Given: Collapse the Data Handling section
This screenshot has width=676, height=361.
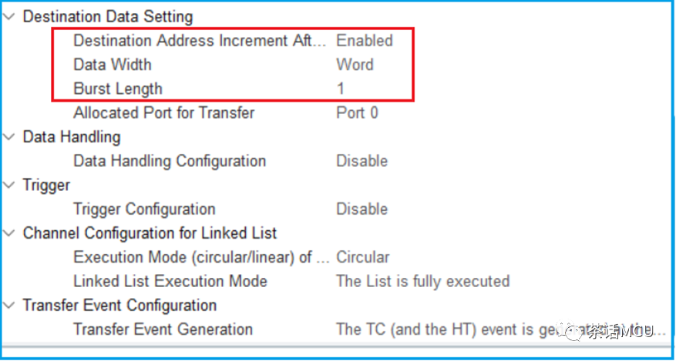Looking at the screenshot, I should click(x=8, y=137).
